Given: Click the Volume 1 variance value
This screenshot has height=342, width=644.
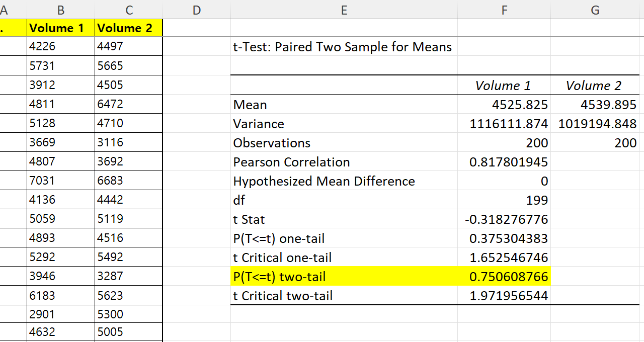Looking at the screenshot, I should pos(509,124).
